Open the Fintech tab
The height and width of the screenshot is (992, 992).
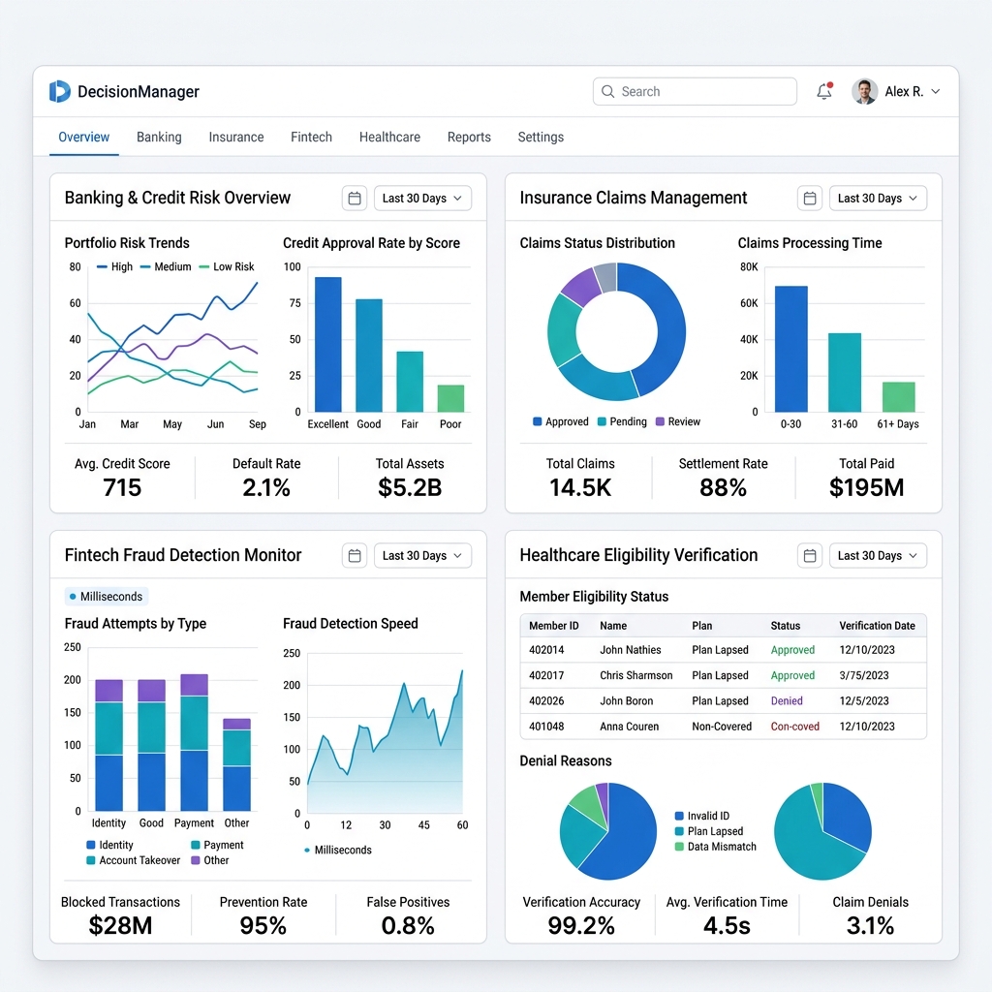click(x=311, y=138)
